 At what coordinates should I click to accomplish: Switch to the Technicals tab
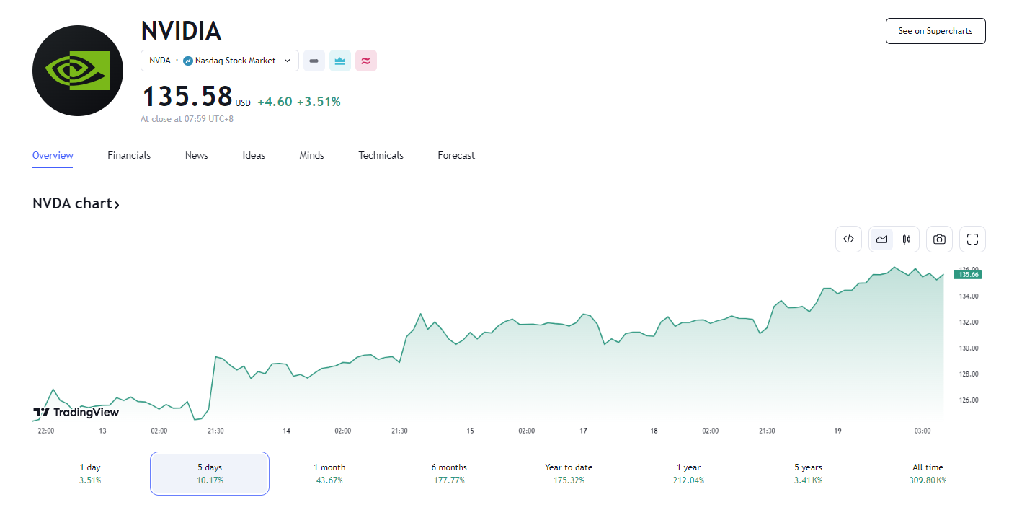tap(381, 155)
